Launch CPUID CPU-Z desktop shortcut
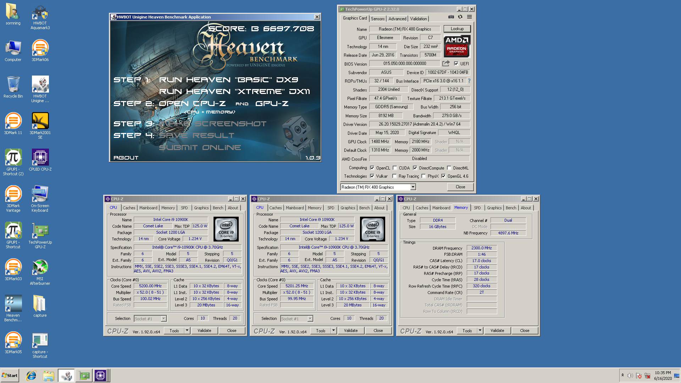This screenshot has width=681, height=383. tap(40, 161)
